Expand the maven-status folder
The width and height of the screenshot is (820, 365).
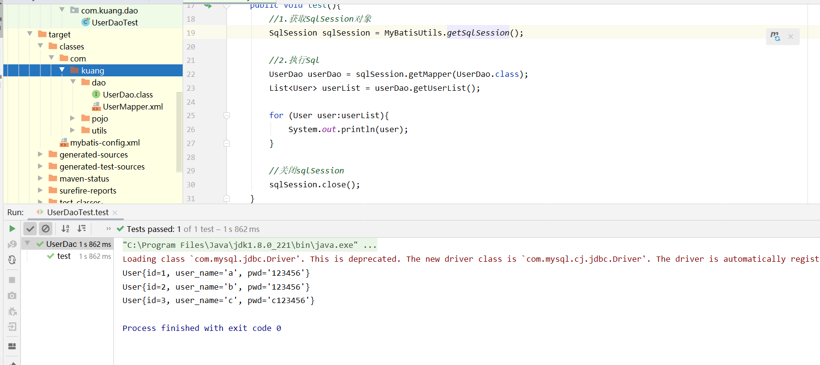pyautogui.click(x=40, y=178)
